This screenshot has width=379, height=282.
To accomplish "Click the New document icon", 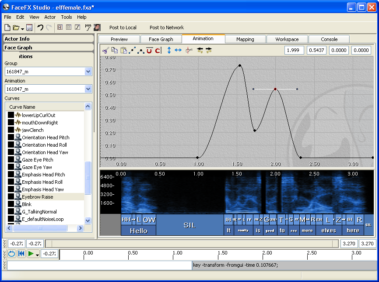I will (x=7, y=28).
